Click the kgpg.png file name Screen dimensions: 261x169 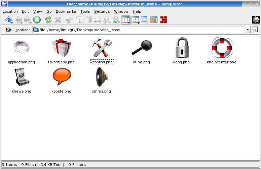point(181,62)
